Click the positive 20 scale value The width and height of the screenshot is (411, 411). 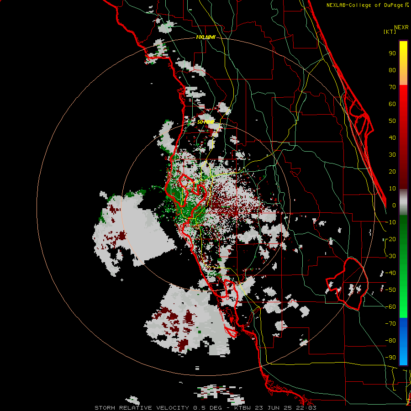[392, 171]
